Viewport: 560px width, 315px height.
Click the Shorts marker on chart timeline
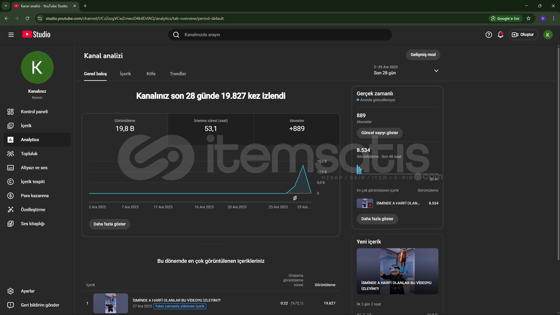tap(295, 198)
